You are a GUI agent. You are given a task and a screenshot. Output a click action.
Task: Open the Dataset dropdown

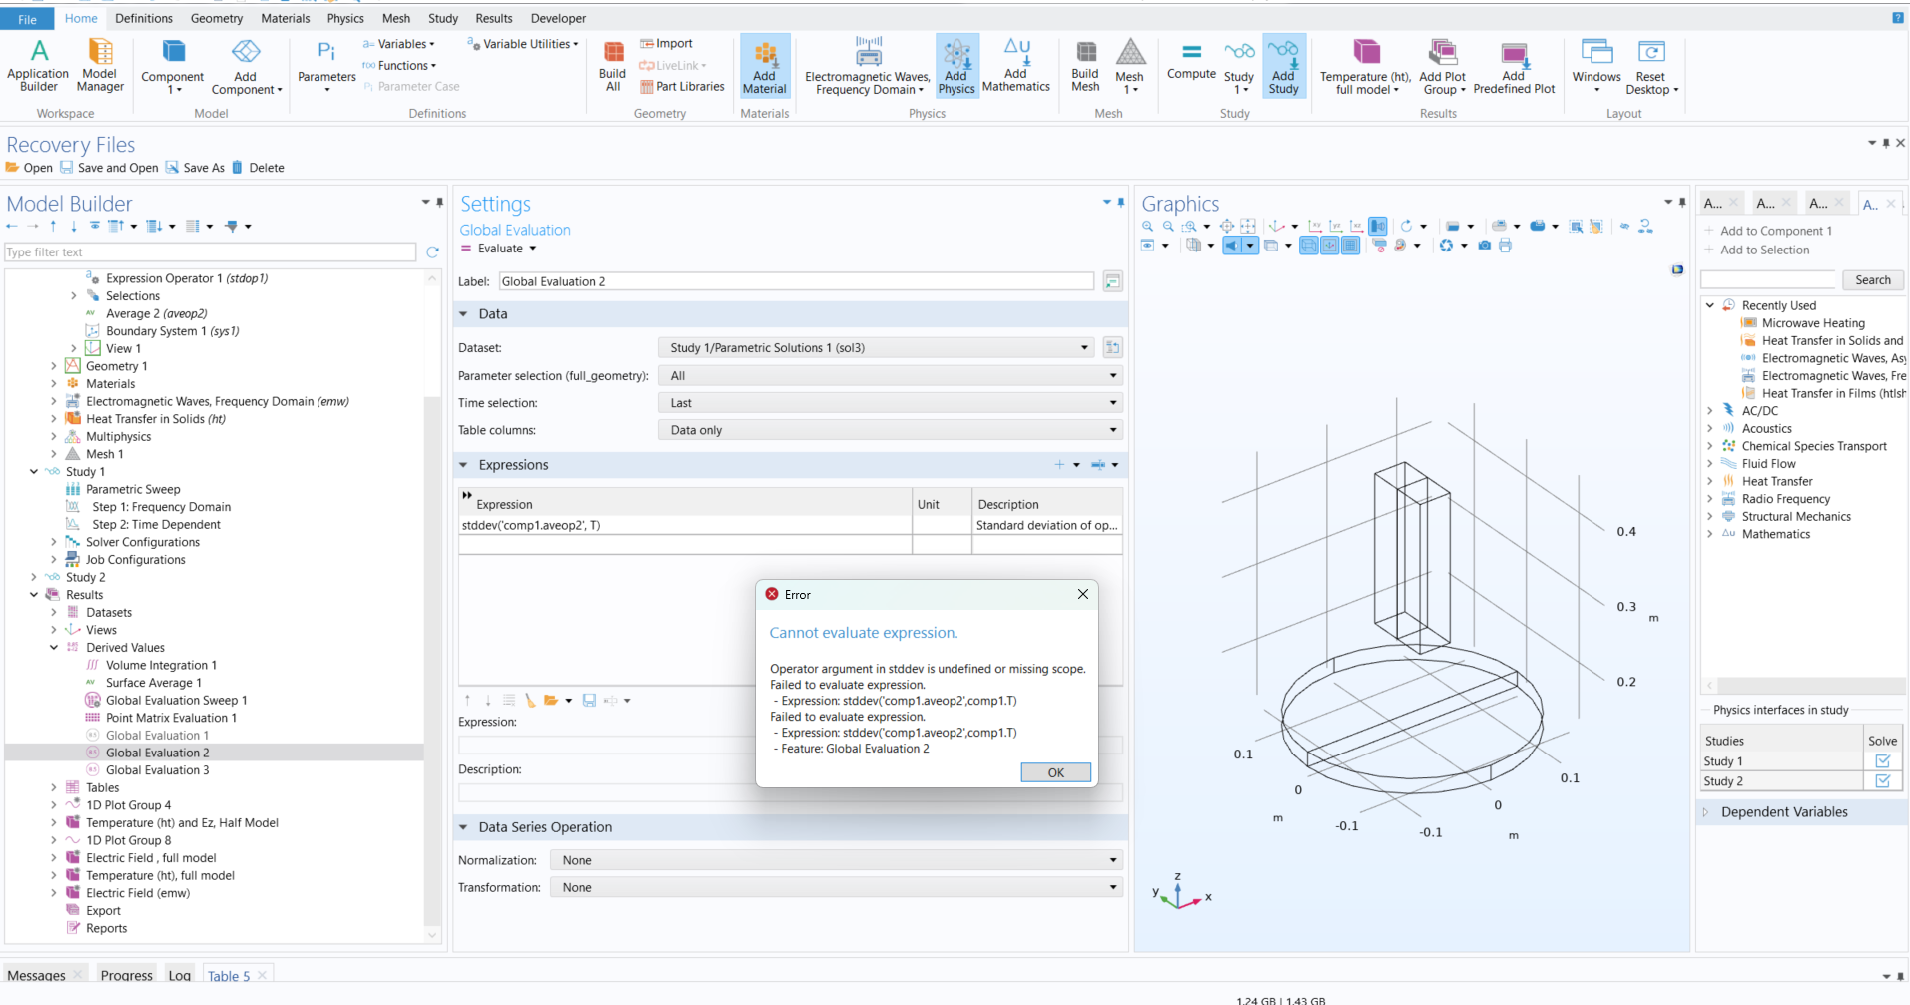(879, 348)
